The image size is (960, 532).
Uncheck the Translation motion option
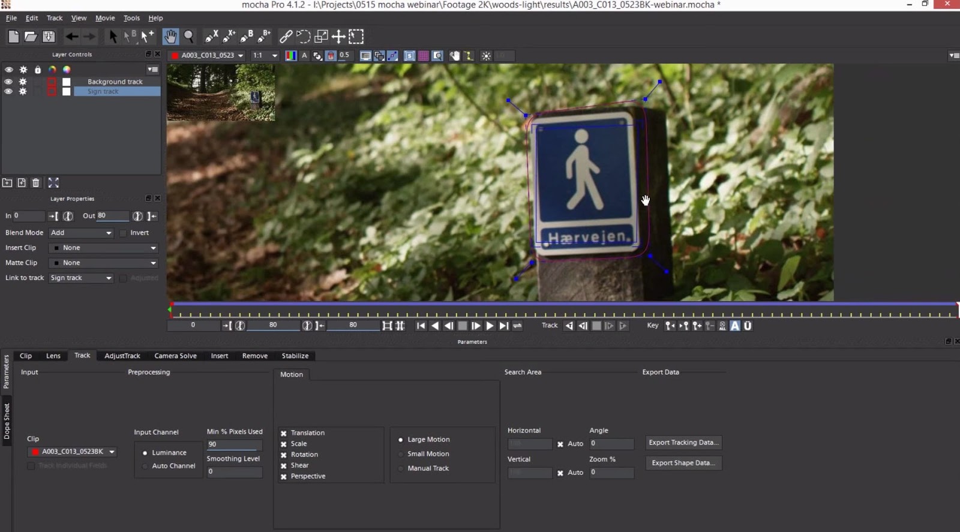[283, 433]
